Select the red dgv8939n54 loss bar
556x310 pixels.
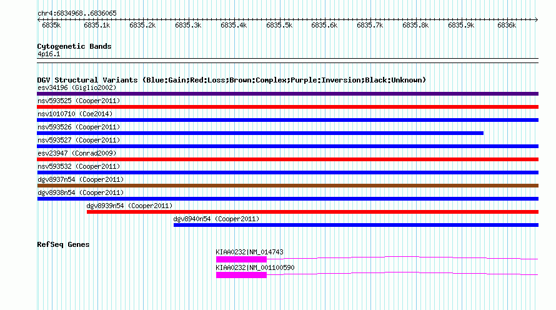point(313,212)
